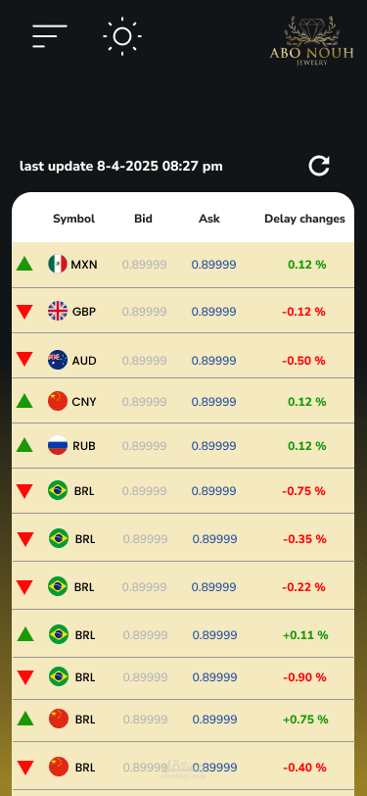The height and width of the screenshot is (796, 367).
Task: Click the UK flag icon for GBP
Action: tap(58, 311)
